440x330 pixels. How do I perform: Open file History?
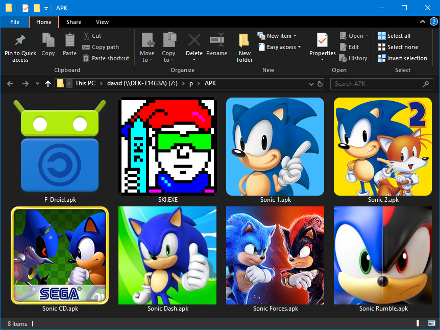tap(353, 58)
